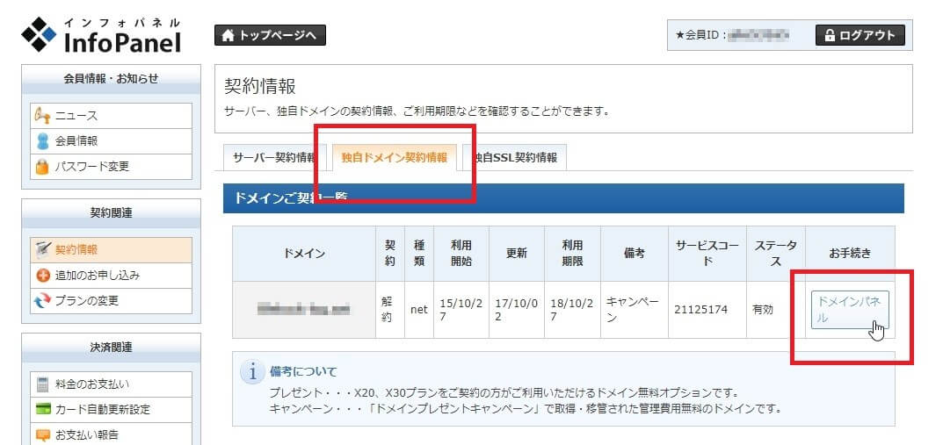Screen dimensions: 943x445
Task: Click the member info person icon
Action: [41, 141]
